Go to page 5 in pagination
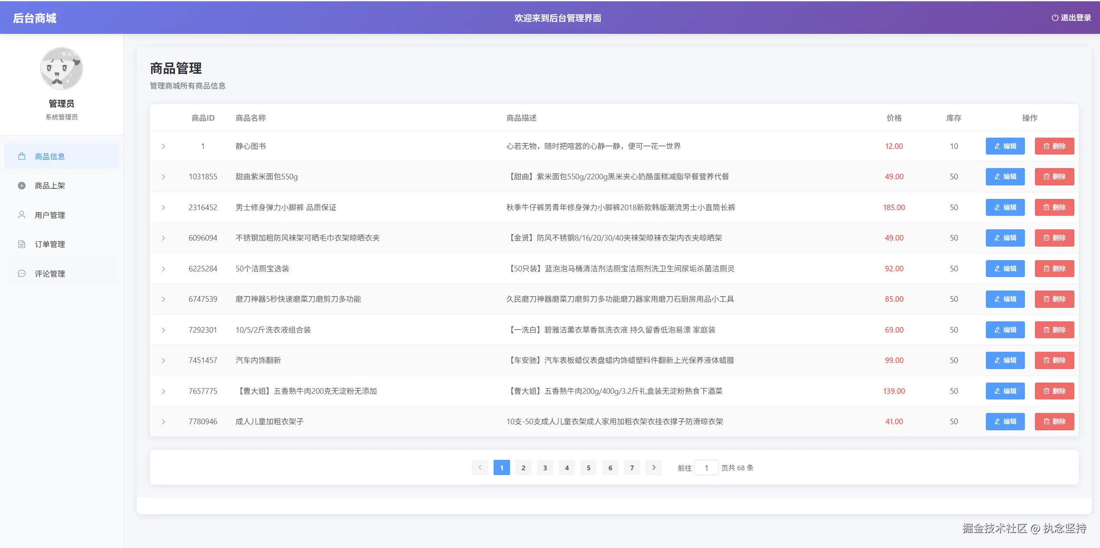 (589, 468)
